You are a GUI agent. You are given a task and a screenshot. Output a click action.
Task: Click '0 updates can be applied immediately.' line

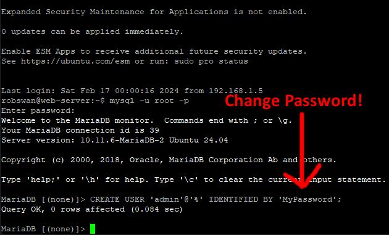click(92, 31)
